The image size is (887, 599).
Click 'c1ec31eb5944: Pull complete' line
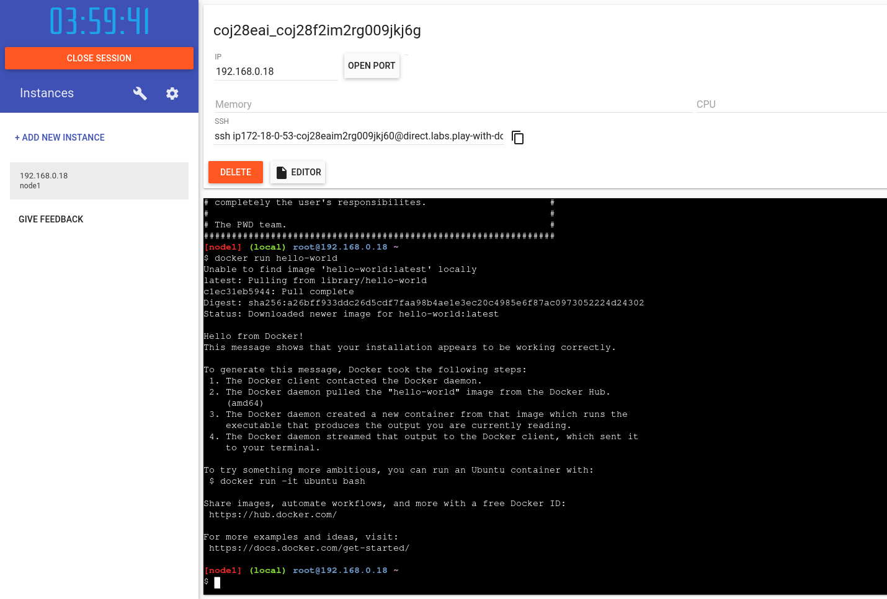click(279, 292)
